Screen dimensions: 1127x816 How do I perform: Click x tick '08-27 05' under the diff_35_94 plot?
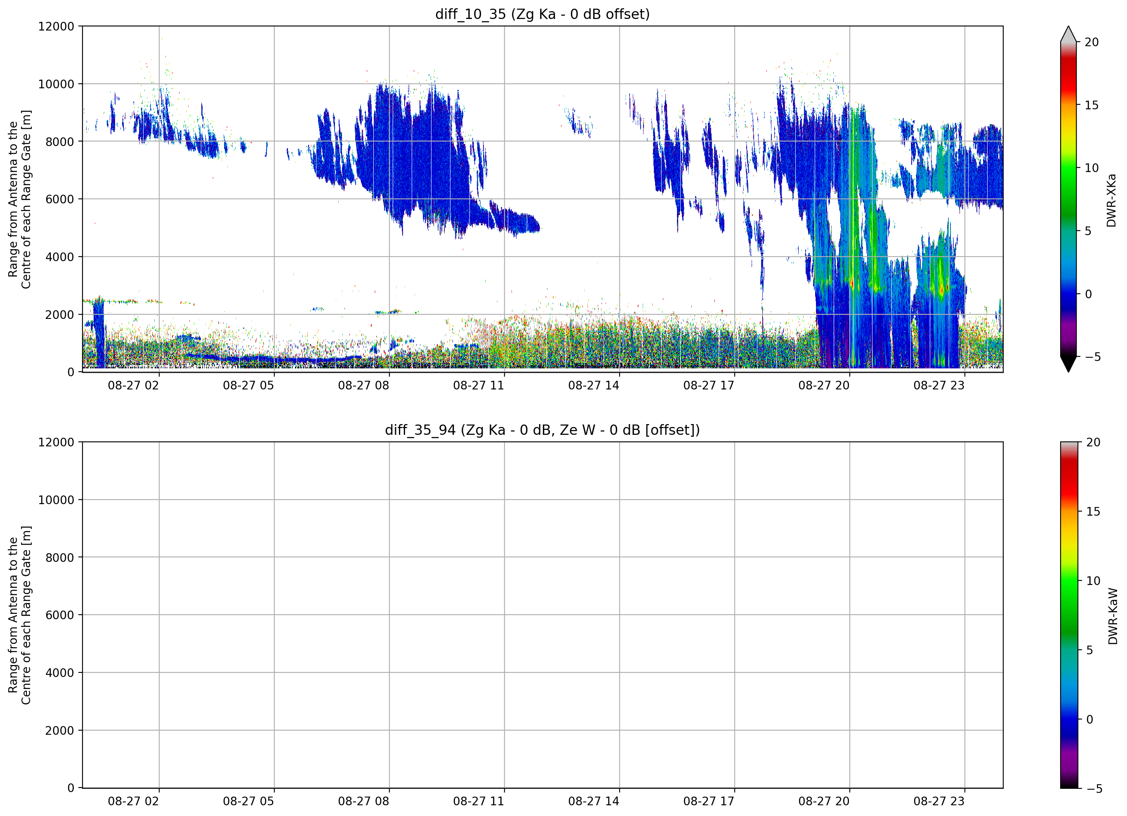click(248, 802)
